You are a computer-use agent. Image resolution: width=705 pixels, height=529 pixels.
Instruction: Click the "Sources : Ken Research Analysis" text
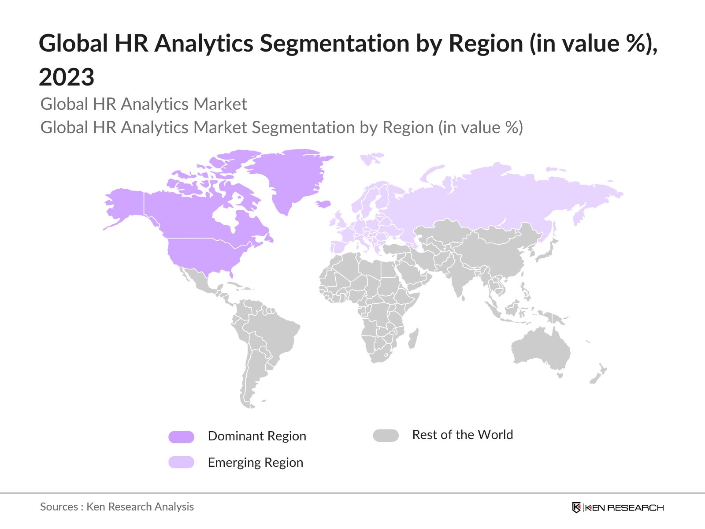click(x=117, y=507)
